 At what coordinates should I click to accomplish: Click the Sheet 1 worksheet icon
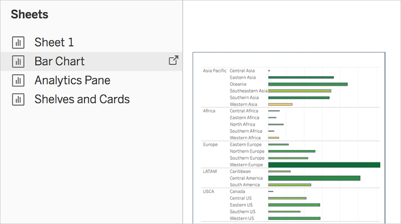(x=18, y=43)
